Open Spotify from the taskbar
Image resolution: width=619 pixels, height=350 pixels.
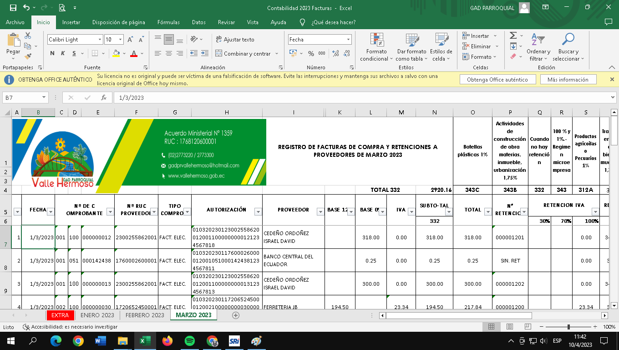190,341
